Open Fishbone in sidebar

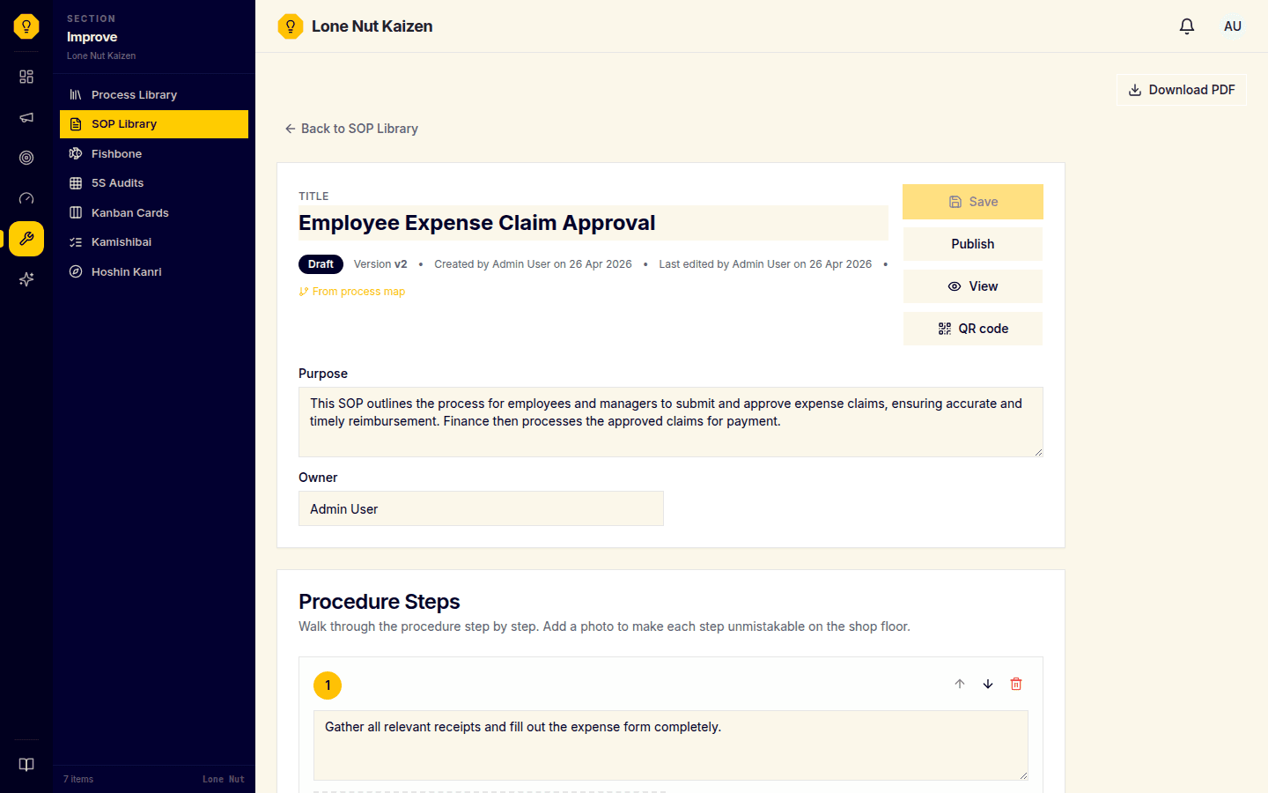pyautogui.click(x=154, y=153)
